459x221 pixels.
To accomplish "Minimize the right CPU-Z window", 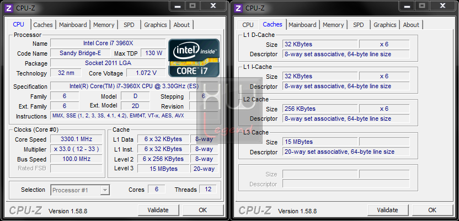I will click(x=407, y=6).
